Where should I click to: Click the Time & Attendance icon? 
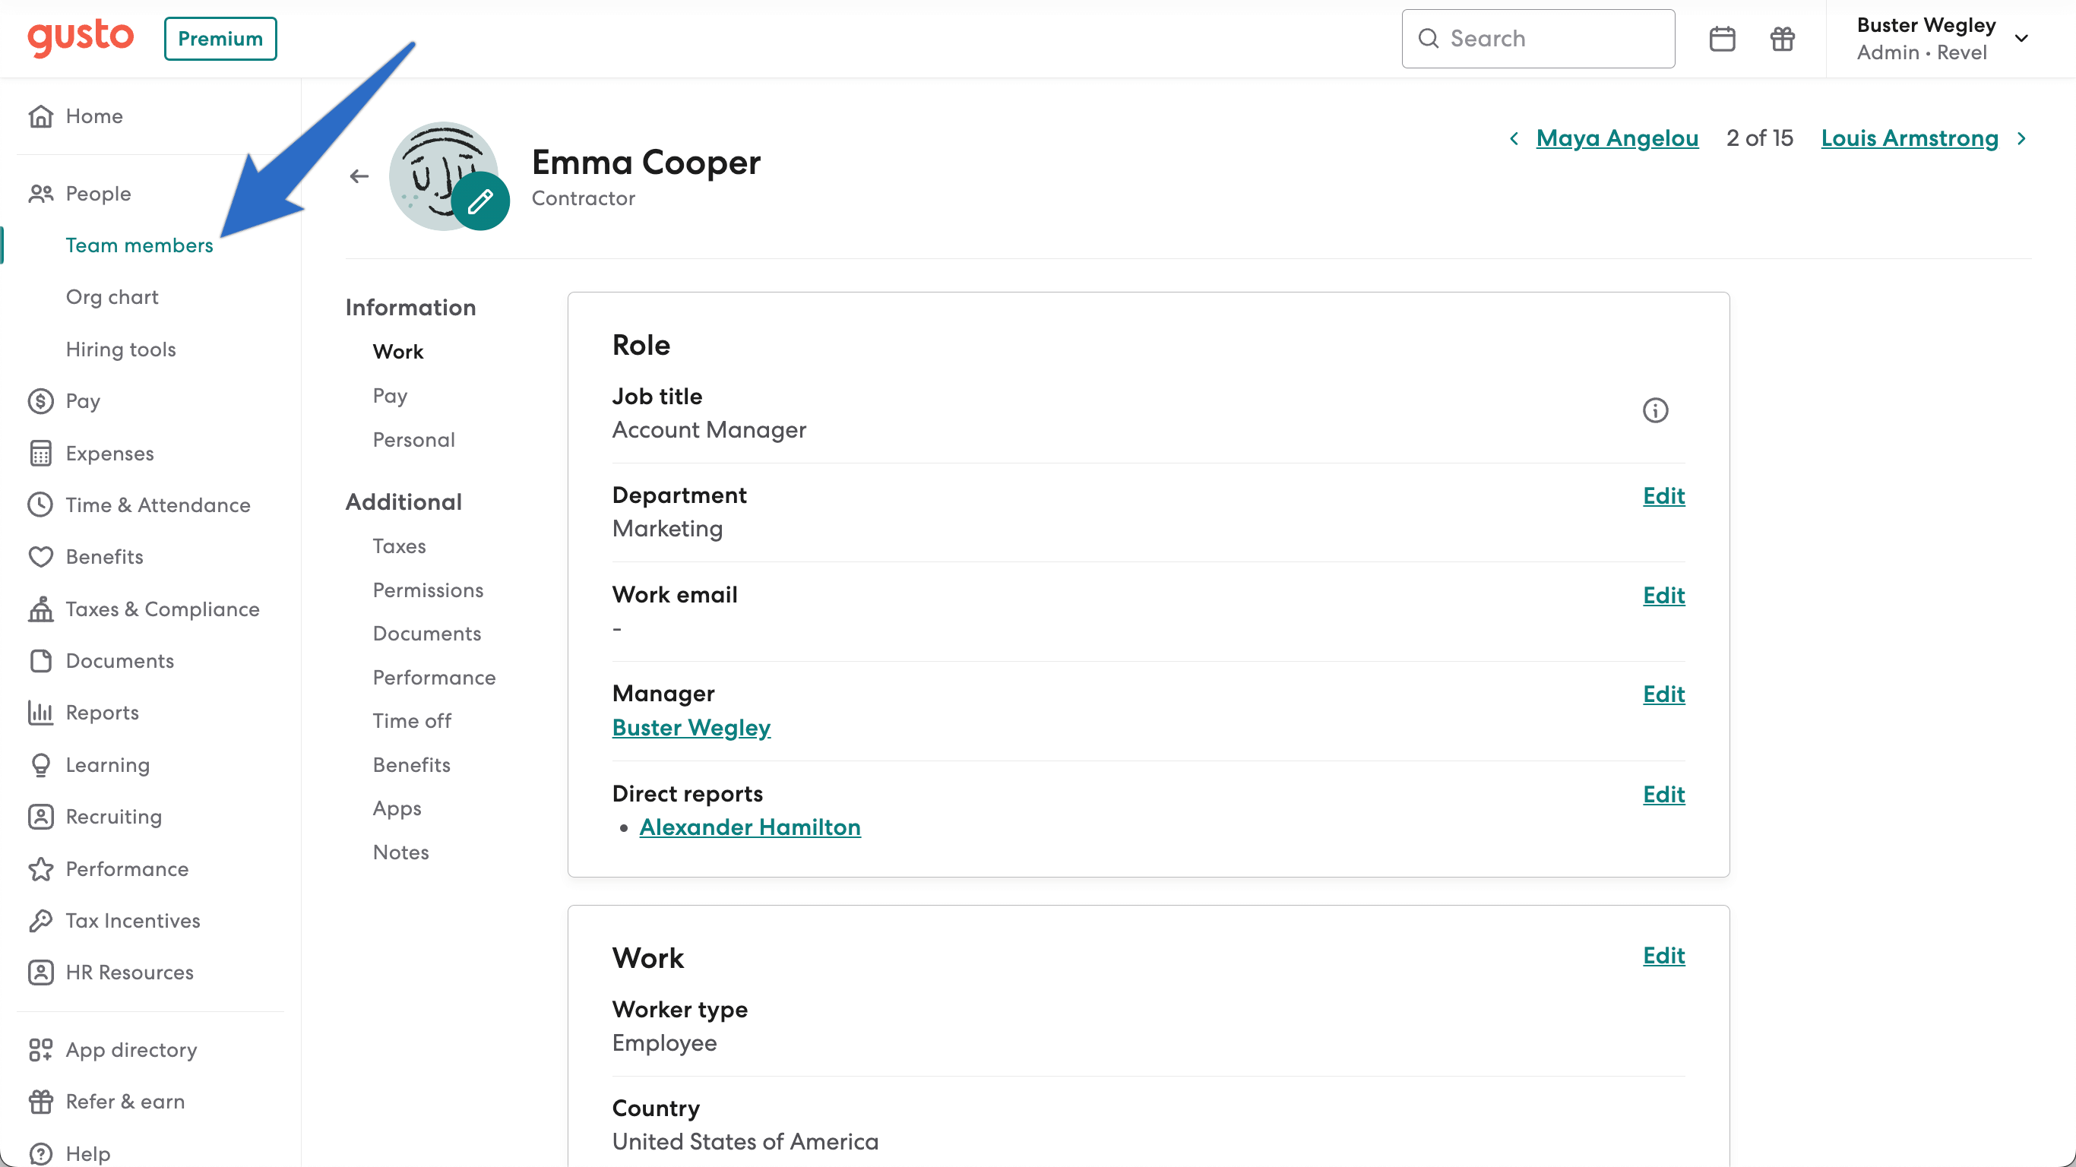40,504
